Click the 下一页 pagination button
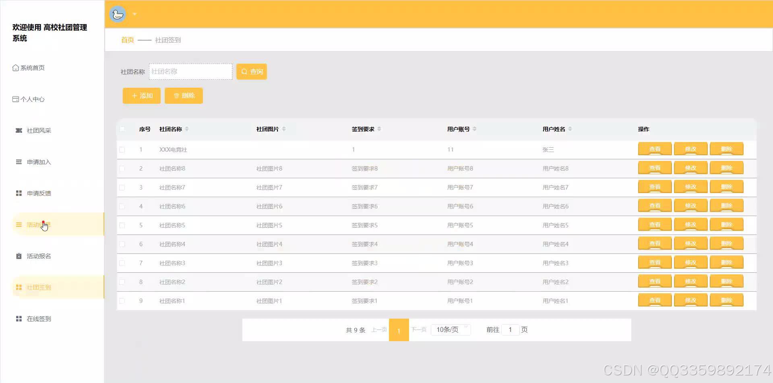Image resolution: width=773 pixels, height=383 pixels. pyautogui.click(x=419, y=329)
